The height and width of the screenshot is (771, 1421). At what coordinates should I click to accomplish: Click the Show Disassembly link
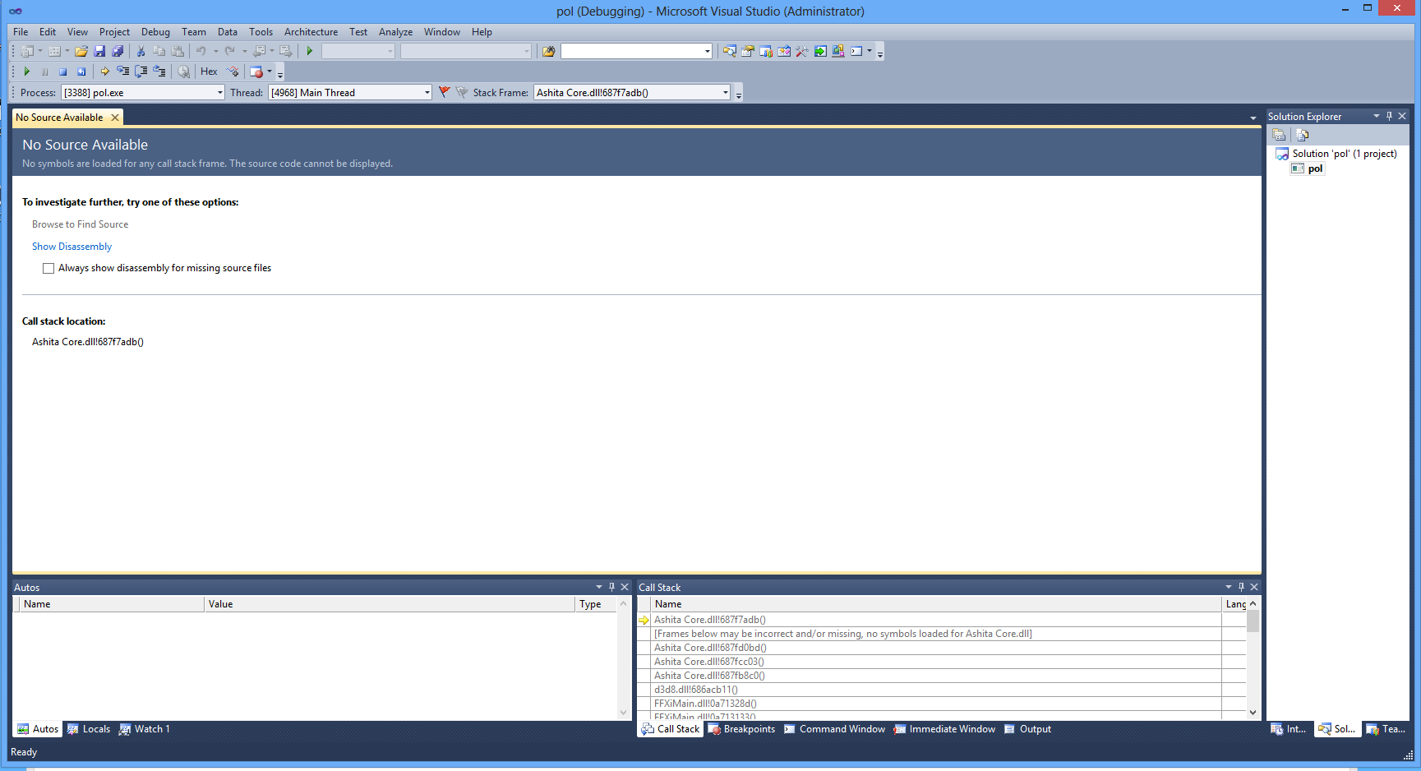point(72,247)
